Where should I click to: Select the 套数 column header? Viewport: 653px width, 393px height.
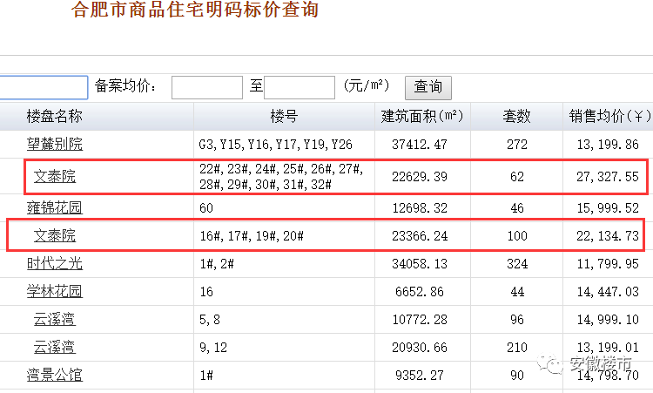[x=517, y=116]
